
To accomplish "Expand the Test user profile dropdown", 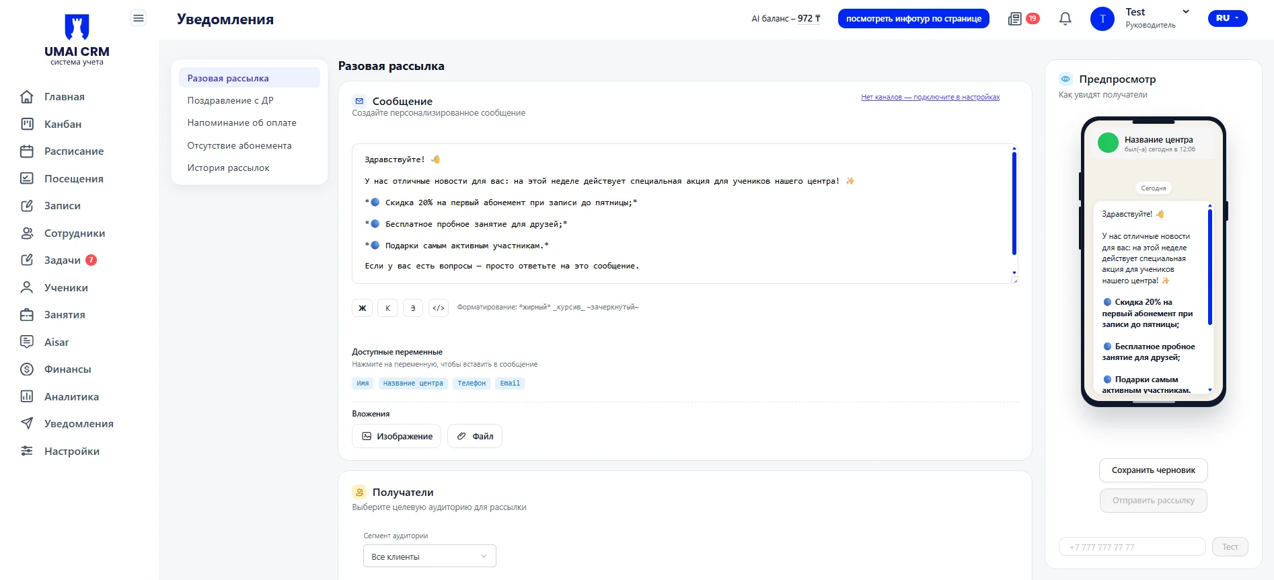I will (x=1185, y=12).
